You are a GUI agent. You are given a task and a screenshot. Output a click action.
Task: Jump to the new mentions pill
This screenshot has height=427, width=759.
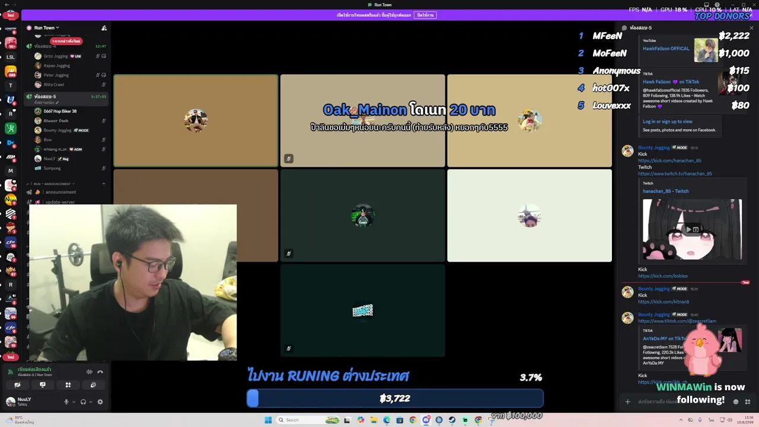click(66, 41)
